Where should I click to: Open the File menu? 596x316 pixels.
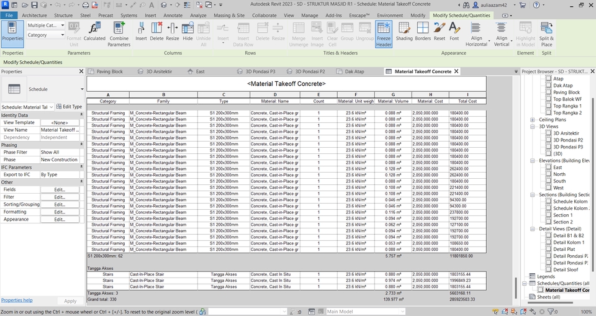pos(9,16)
